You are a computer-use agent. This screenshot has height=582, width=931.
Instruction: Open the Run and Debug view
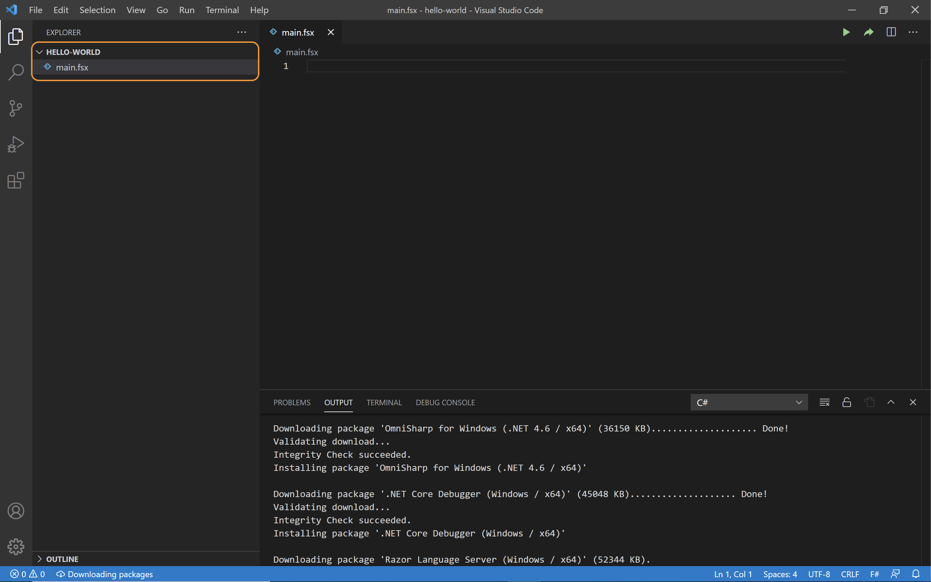(16, 144)
